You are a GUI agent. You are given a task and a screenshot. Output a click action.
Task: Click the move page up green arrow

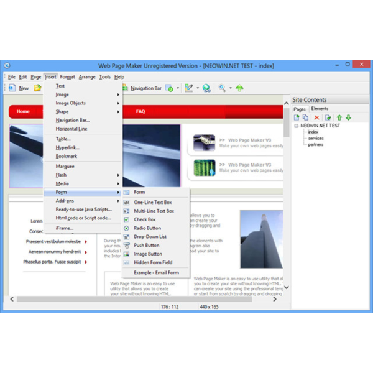coord(339,117)
